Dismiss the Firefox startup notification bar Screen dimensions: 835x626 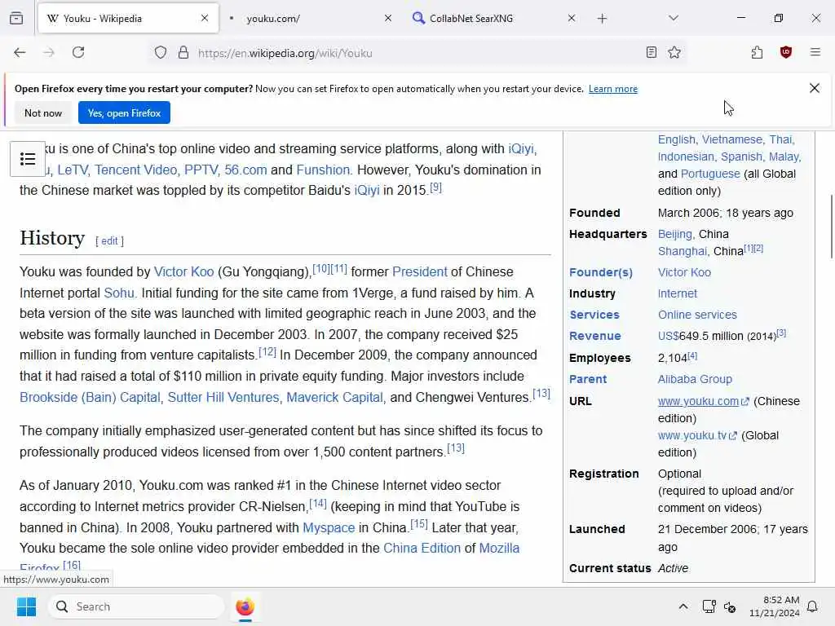[815, 88]
